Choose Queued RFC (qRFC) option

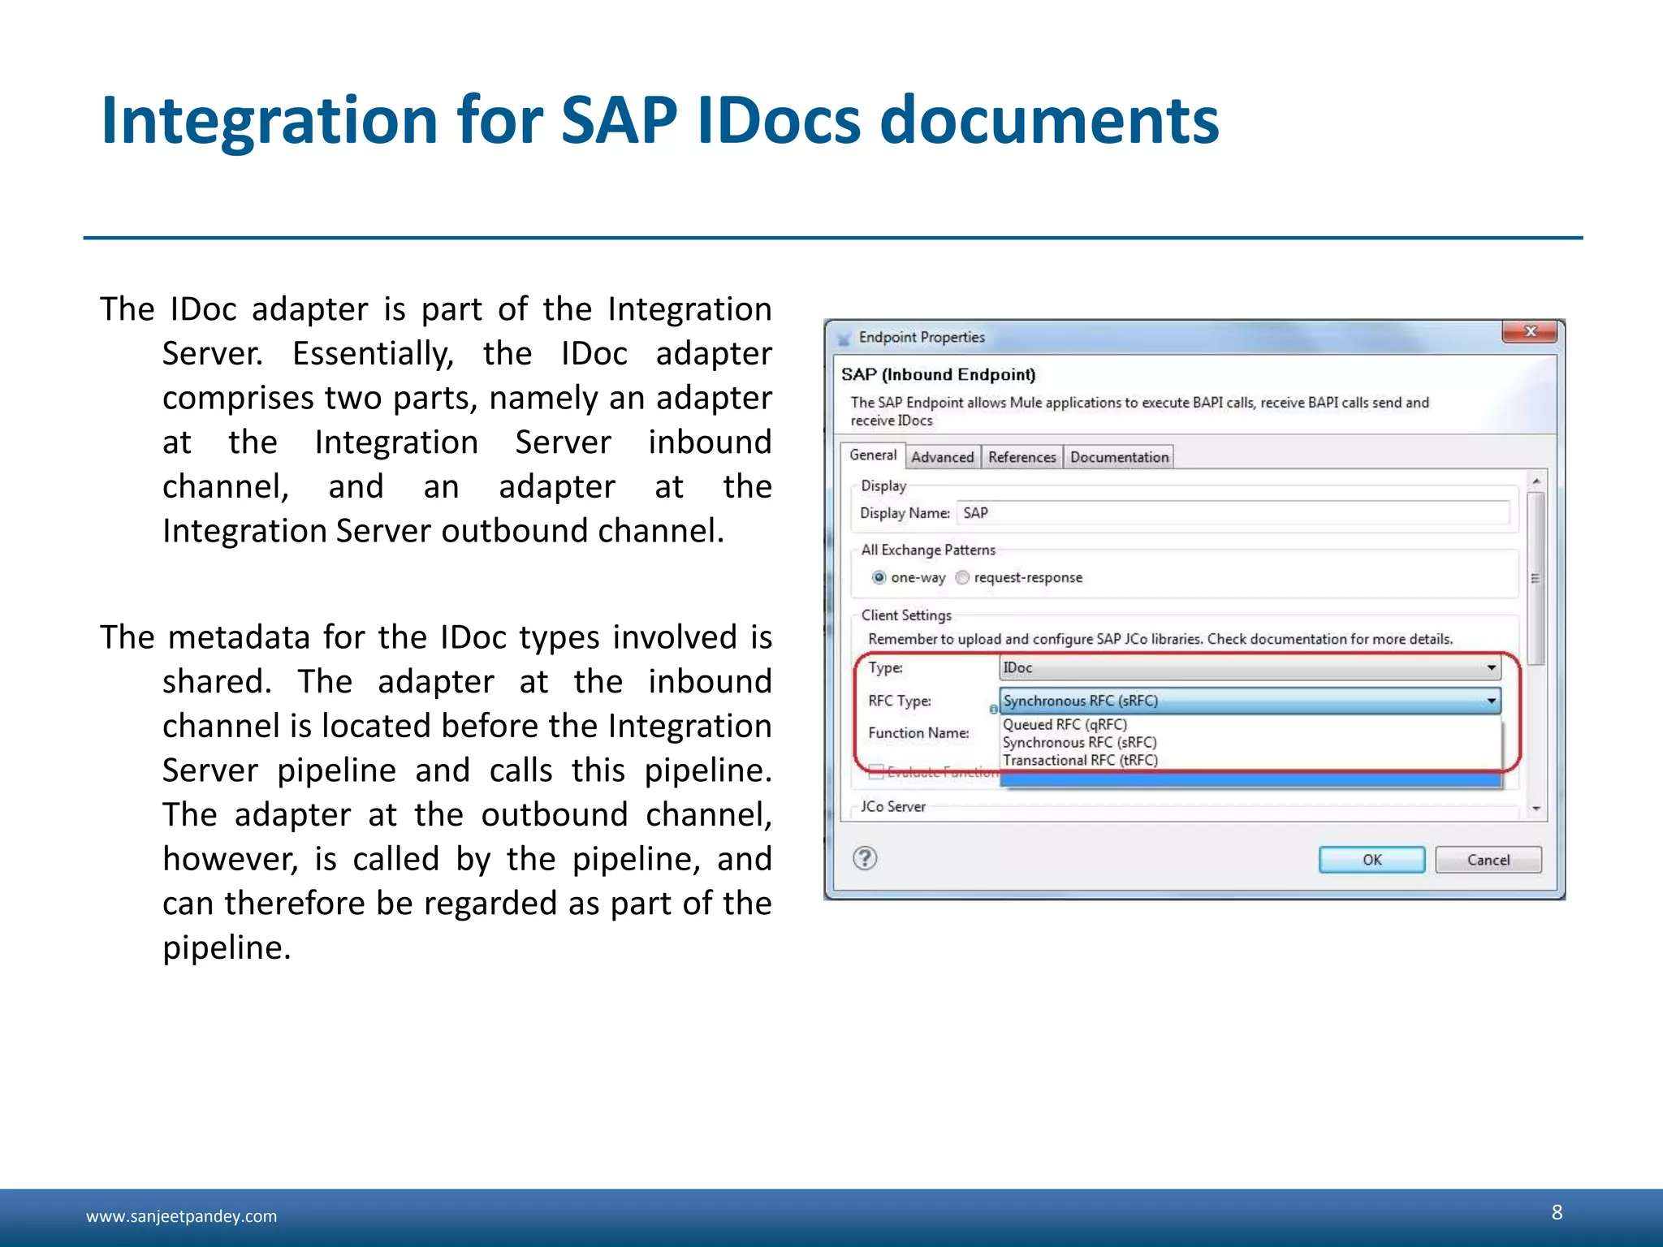(1065, 724)
